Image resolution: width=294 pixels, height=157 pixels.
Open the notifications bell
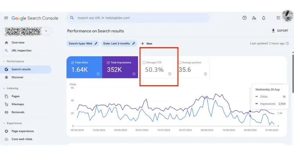(x=264, y=18)
